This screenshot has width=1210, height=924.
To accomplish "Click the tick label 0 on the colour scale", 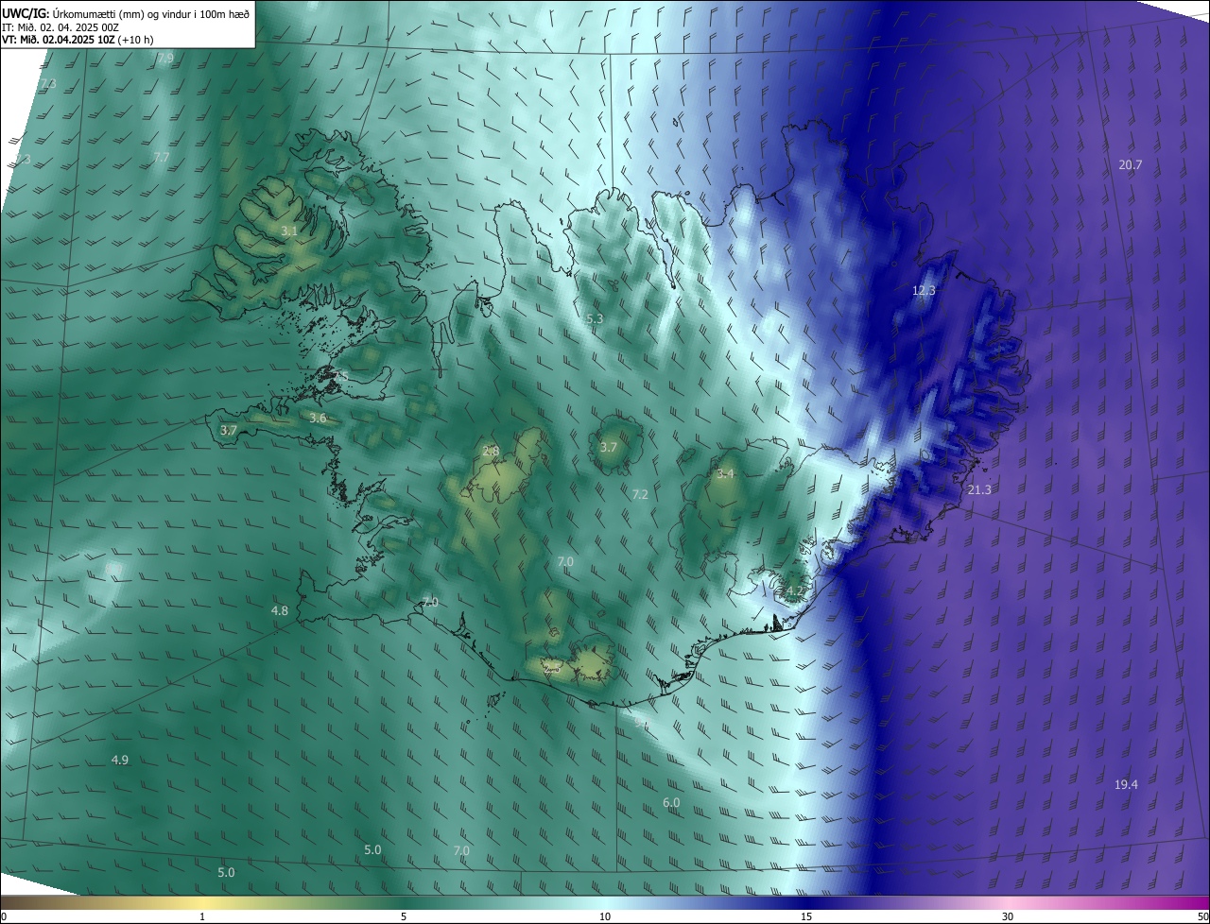I will coord(3,916).
